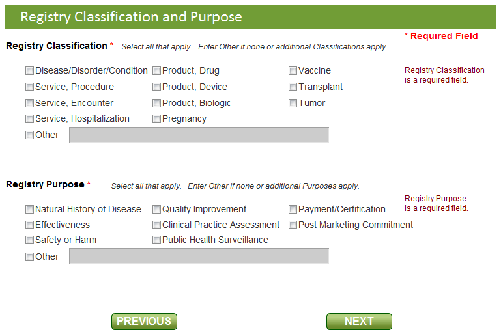Select the Vaccine checkbox
501x332 pixels.
coord(293,71)
